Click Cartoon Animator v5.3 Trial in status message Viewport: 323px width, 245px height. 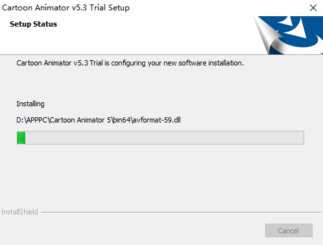point(60,63)
